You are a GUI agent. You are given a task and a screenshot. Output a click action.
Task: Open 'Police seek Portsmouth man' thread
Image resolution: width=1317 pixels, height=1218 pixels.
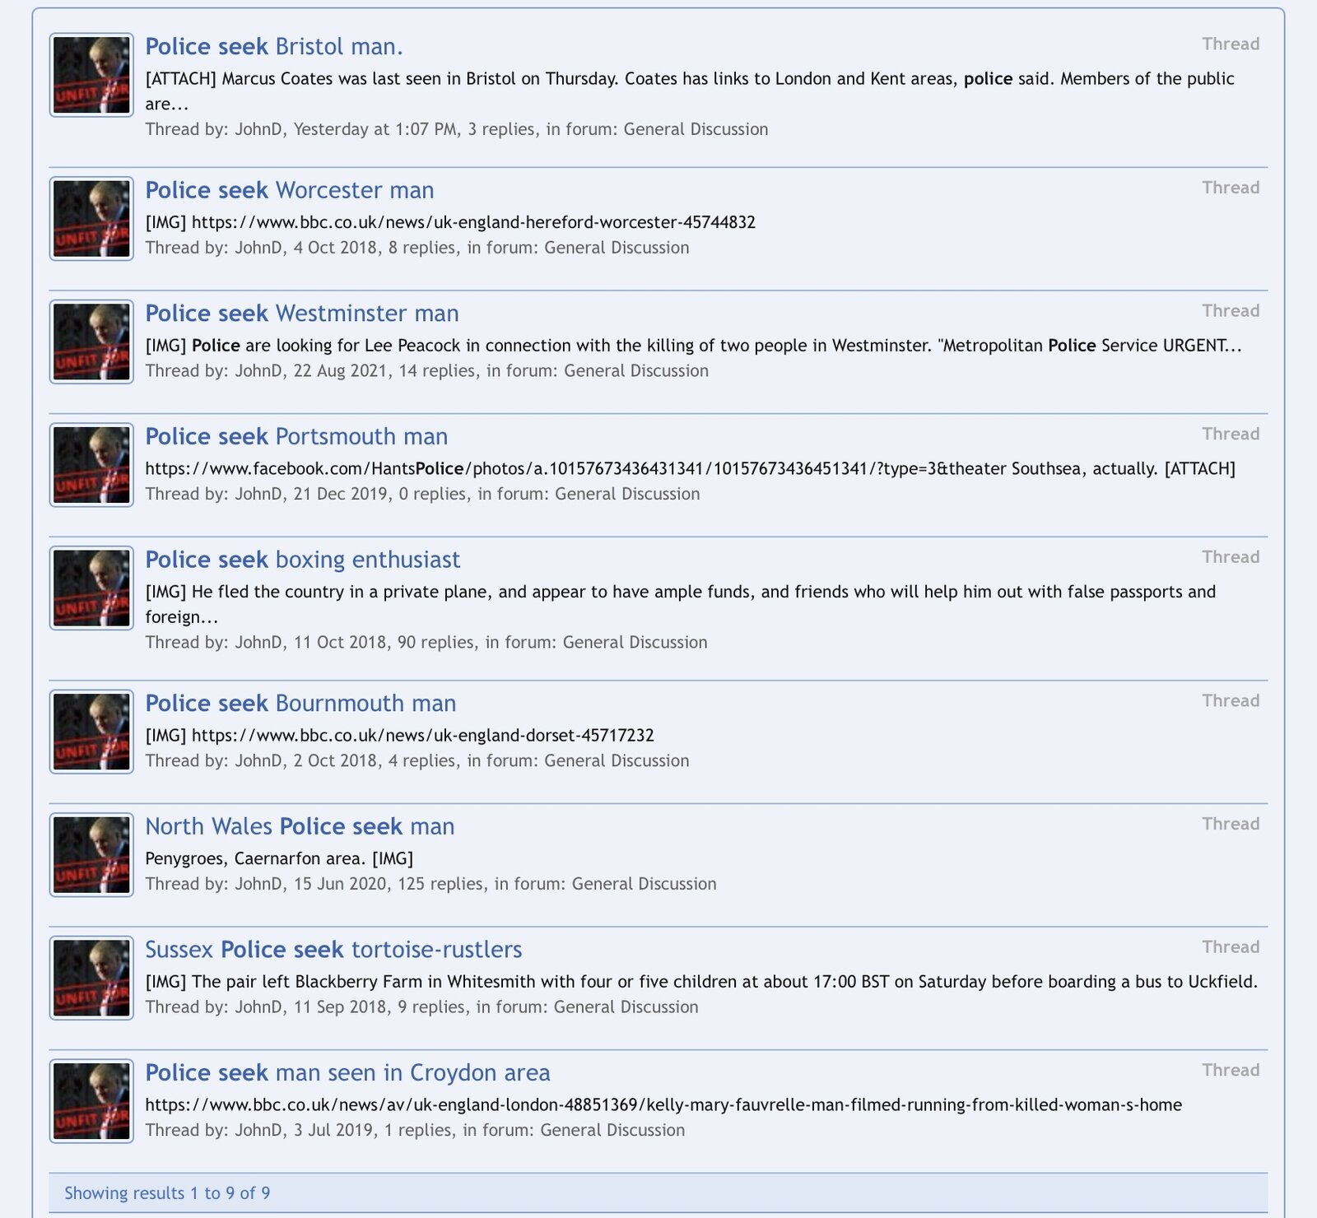(297, 436)
